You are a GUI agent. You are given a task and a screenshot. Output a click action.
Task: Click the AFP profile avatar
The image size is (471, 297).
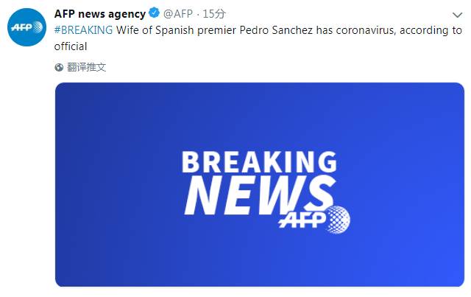click(26, 27)
